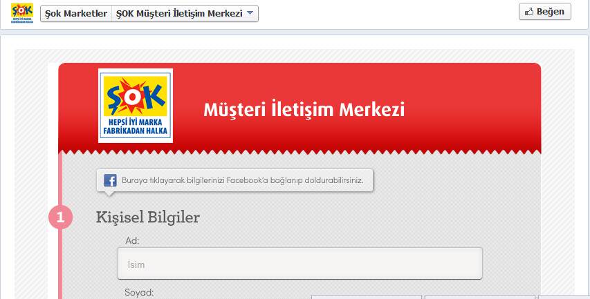The width and height of the screenshot is (590, 299).
Task: Click the Facebook auto-fill text 'Buraya tıklayarak bilgilerinizi...'
Action: (242, 180)
